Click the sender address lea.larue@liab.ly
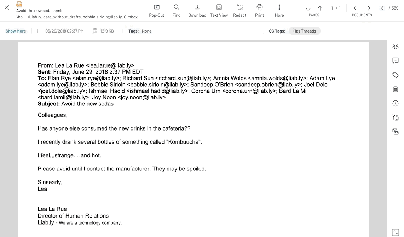 (x=110, y=65)
